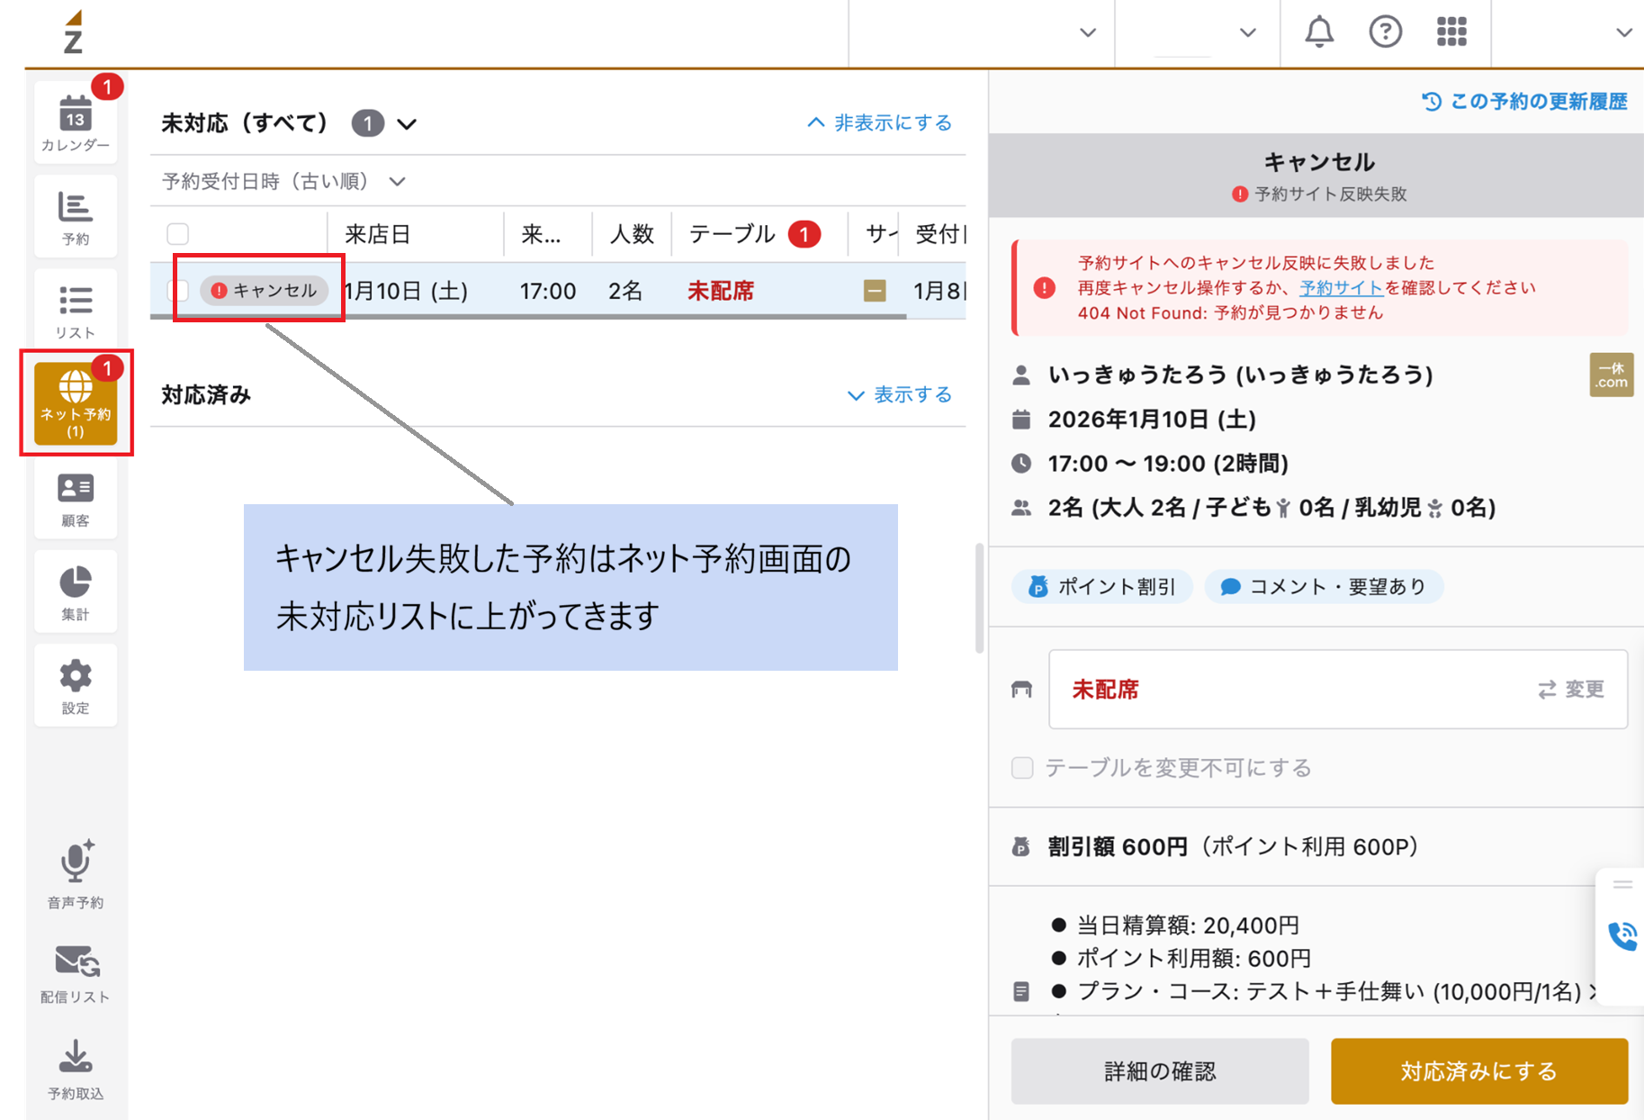This screenshot has height=1120, width=1644.
Task: Click the テーブル column header
Action: click(732, 234)
